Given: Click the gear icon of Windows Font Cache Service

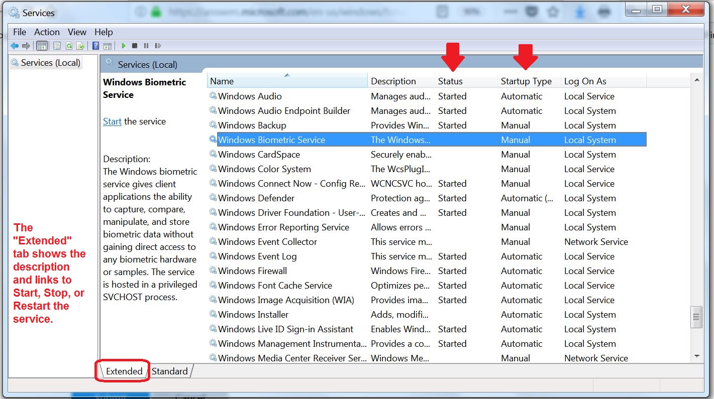Looking at the screenshot, I should tap(213, 285).
